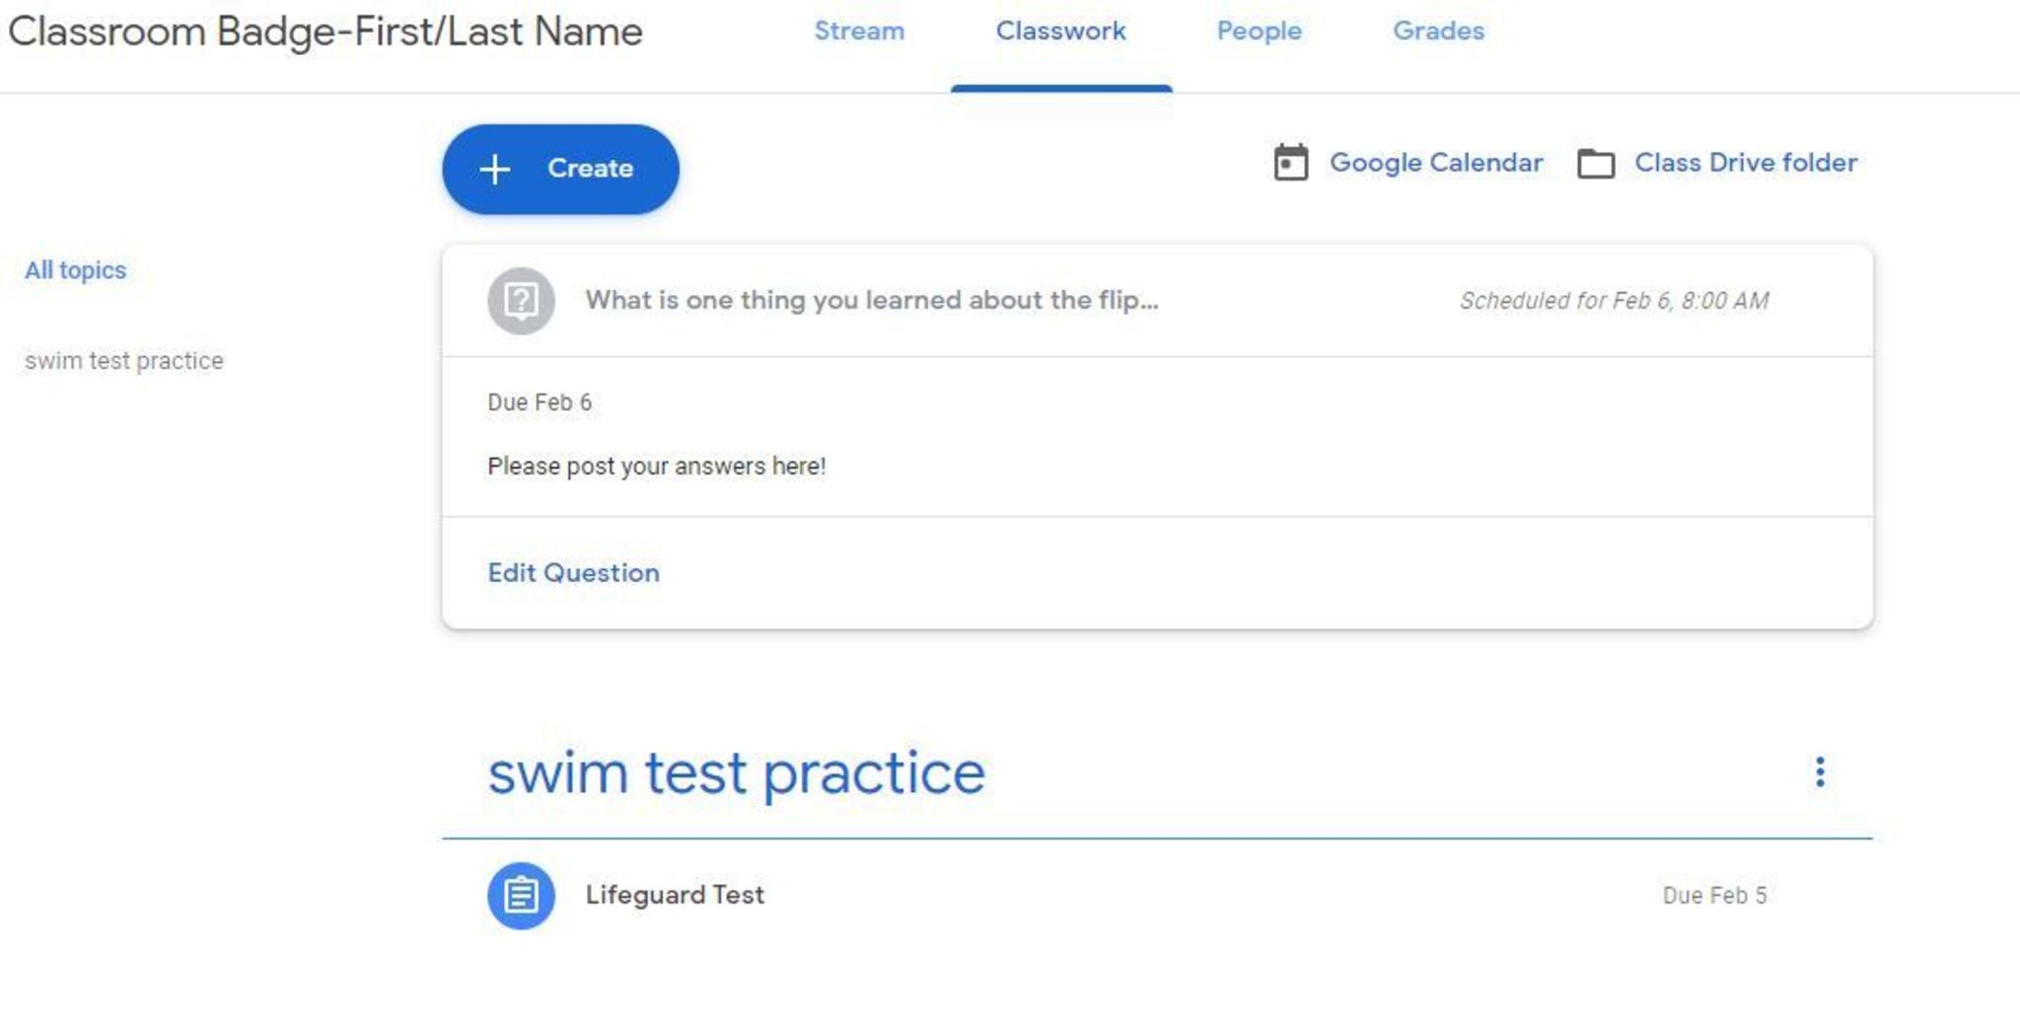Viewport: 2020px width, 1009px height.
Task: Select All topics in the sidebar
Action: [x=76, y=270]
